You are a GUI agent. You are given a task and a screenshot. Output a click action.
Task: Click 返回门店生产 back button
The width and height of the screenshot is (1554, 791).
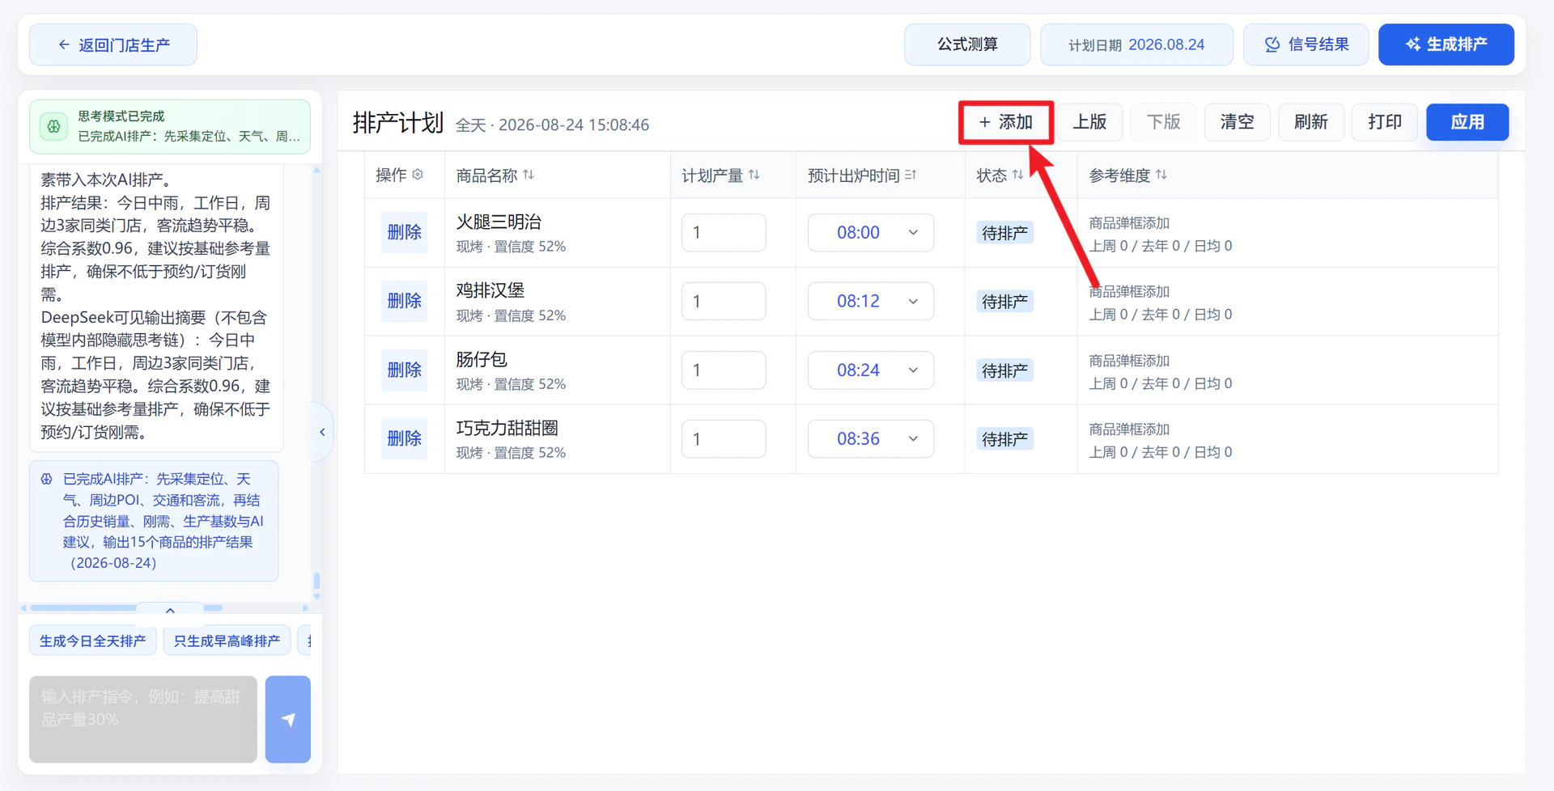coord(113,44)
